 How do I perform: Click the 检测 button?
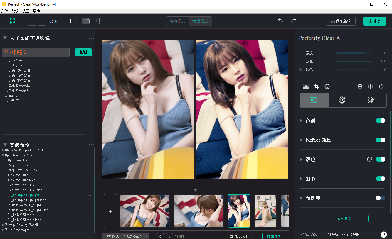point(83,52)
